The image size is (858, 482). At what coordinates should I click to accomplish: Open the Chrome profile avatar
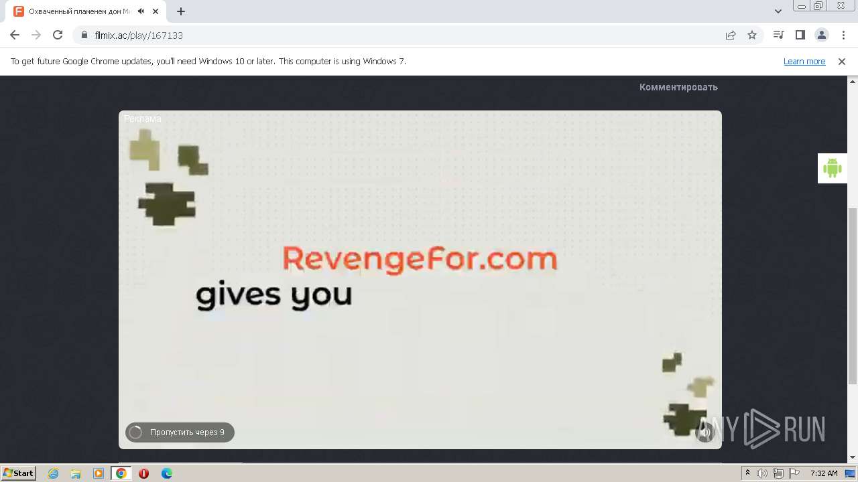coord(821,35)
